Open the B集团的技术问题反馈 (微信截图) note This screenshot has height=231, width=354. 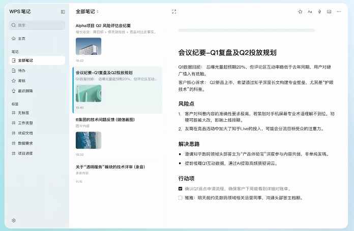[x=117, y=137]
